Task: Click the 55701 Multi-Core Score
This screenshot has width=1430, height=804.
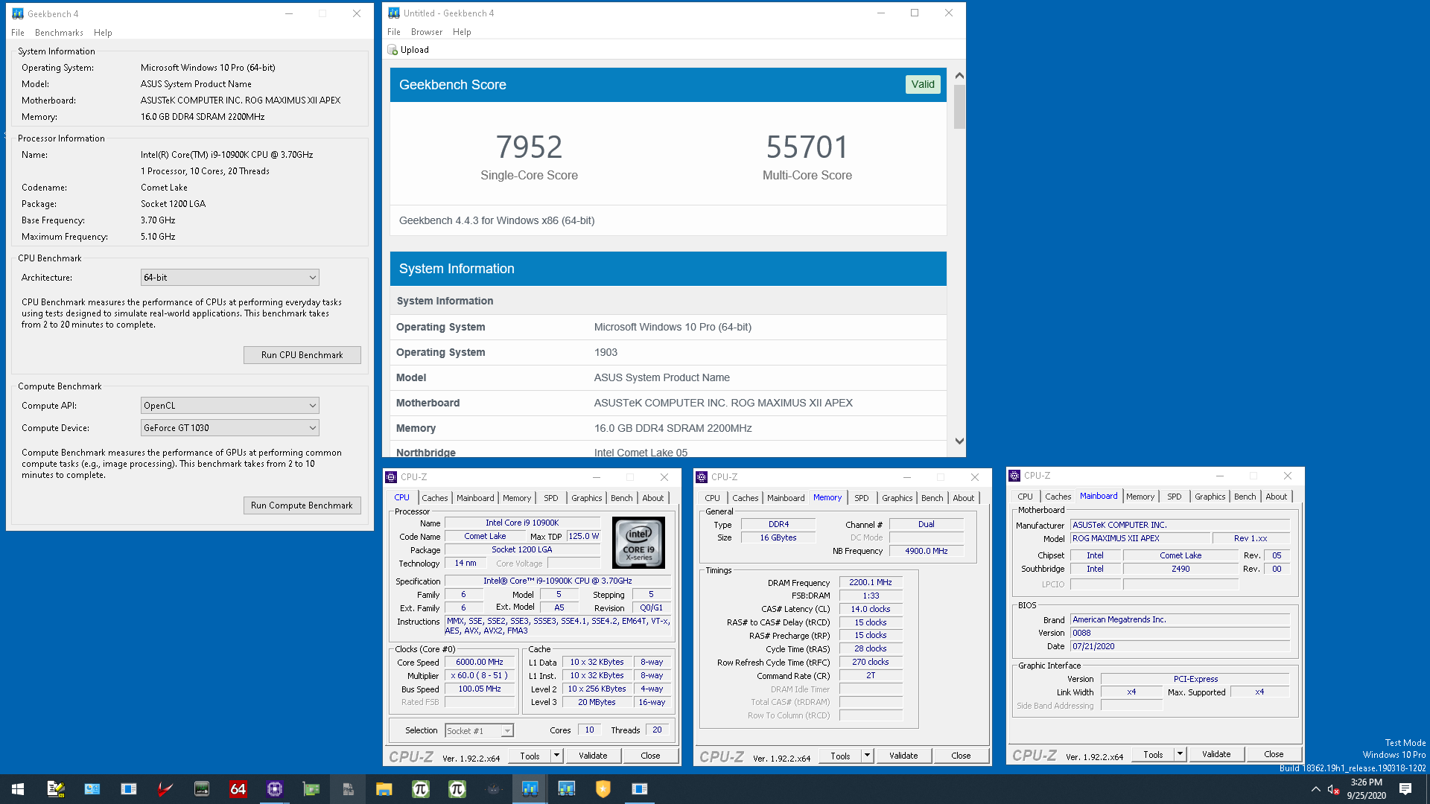Action: pos(807,147)
